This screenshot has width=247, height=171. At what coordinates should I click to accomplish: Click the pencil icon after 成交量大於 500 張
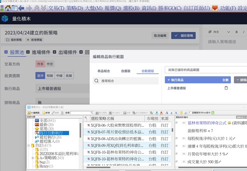point(219,162)
